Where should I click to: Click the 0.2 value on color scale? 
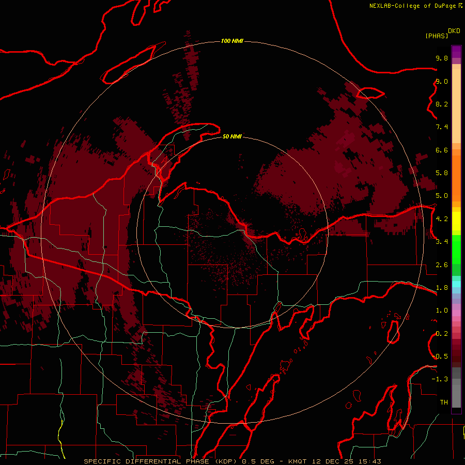tap(442, 334)
